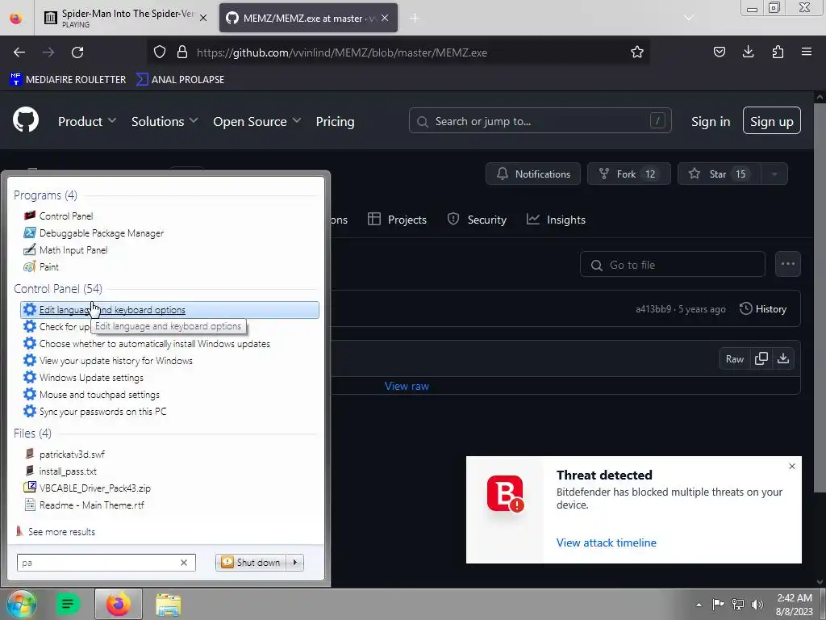
Task: Click the Bitdefender red B logo
Action: [x=505, y=493]
